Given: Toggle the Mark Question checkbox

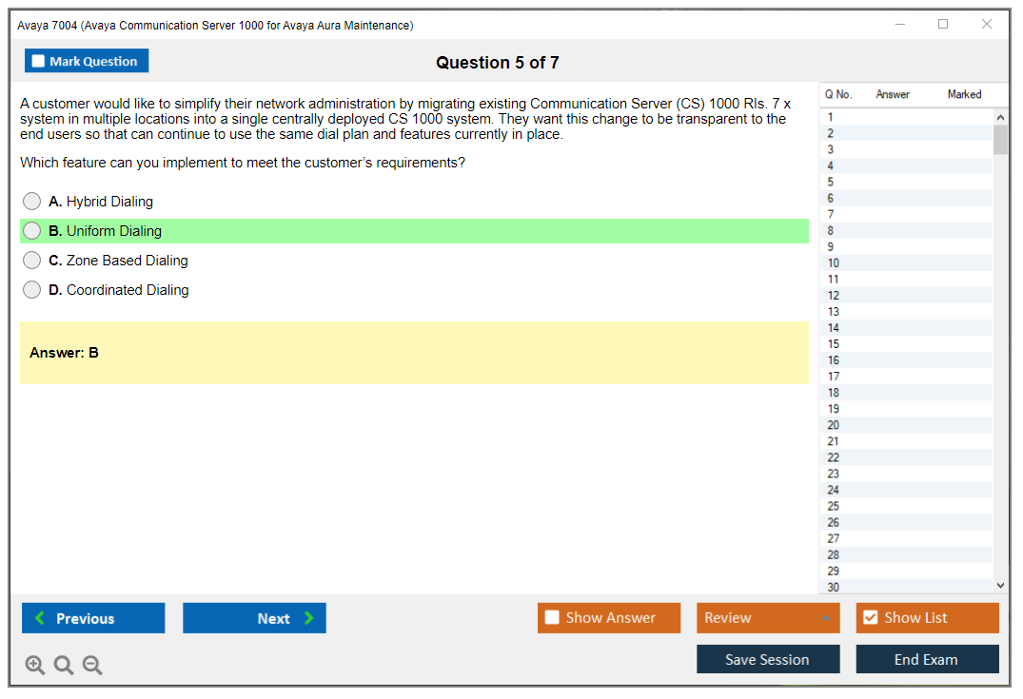Looking at the screenshot, I should pyautogui.click(x=39, y=62).
